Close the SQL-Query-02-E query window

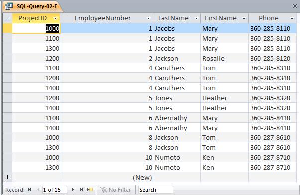[x=294, y=6]
